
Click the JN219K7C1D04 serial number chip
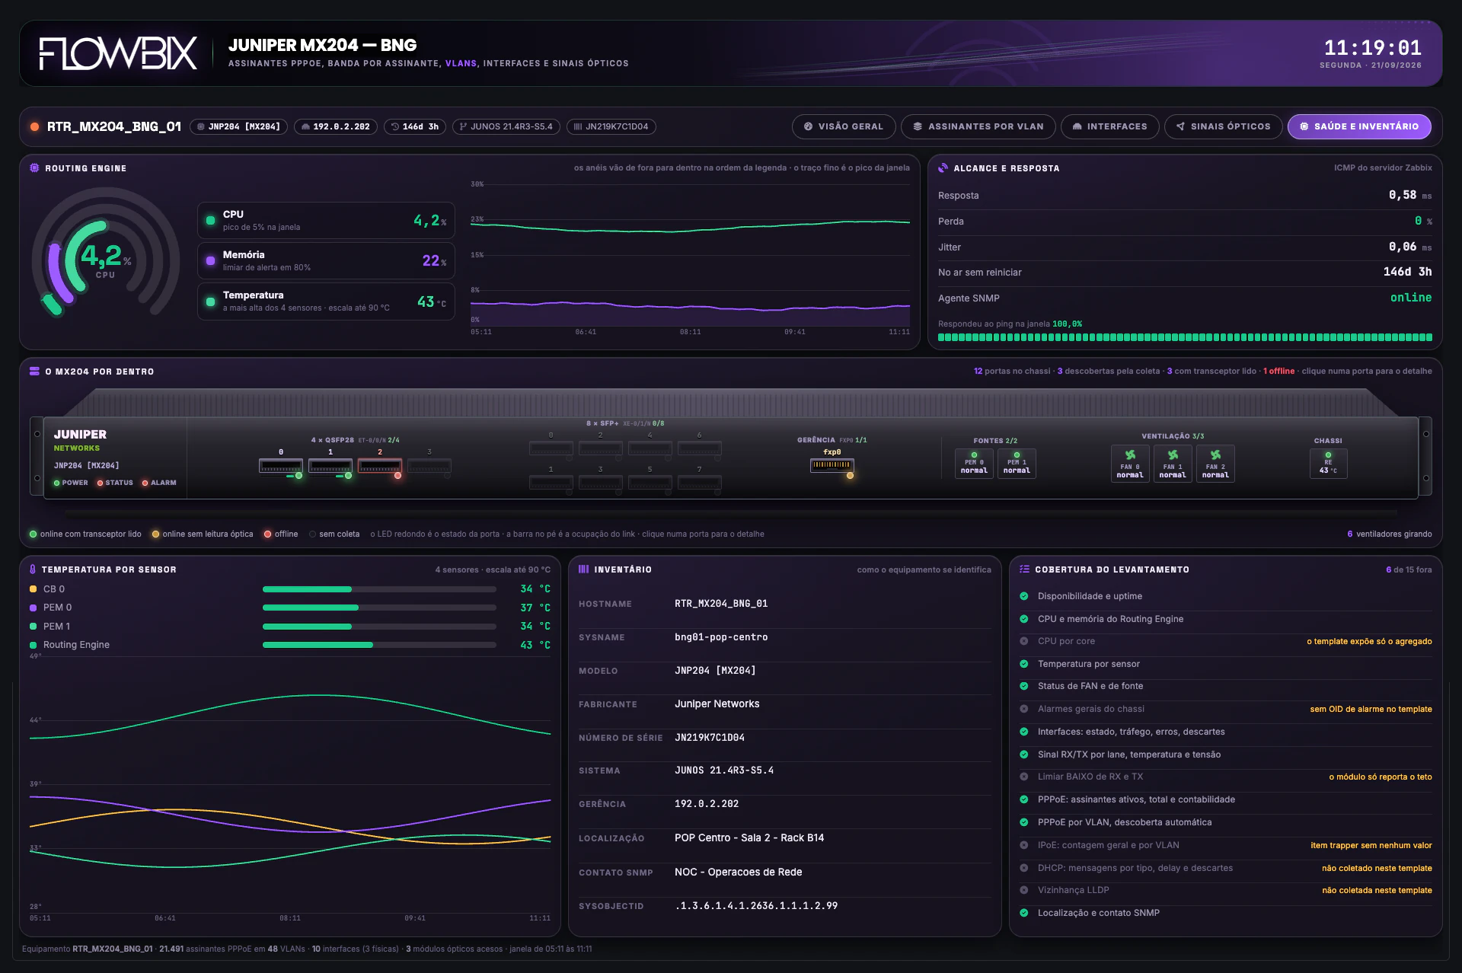tap(611, 126)
